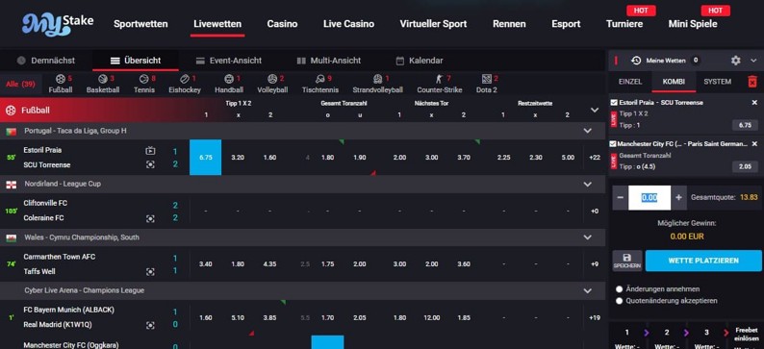764x349 pixels.
Task: Open match tracker icon for SCU Torreense
Action: (150, 165)
